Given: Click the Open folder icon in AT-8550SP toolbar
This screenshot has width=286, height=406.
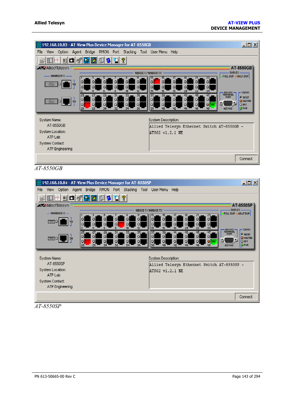Looking at the screenshot, I should click(x=42, y=198).
